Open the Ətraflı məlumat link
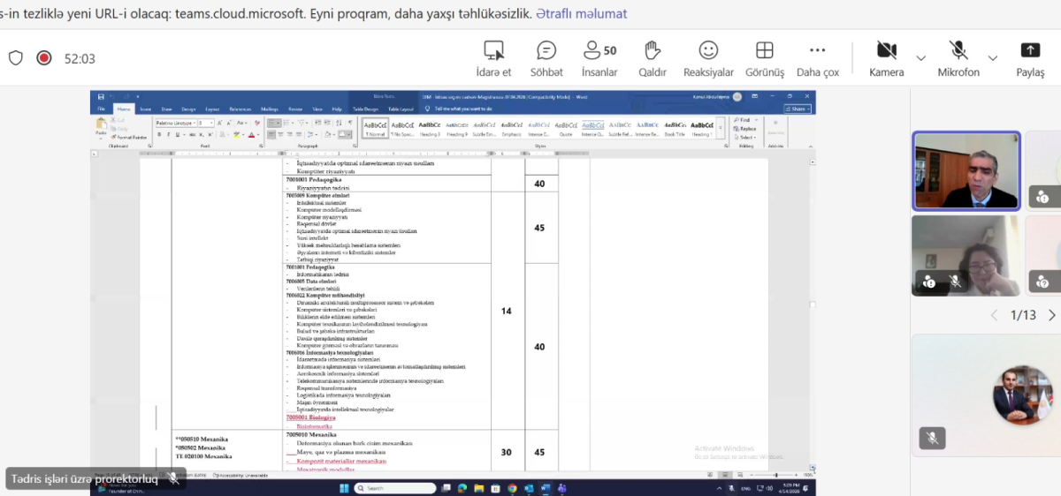This screenshot has height=496, width=1061. 581,14
